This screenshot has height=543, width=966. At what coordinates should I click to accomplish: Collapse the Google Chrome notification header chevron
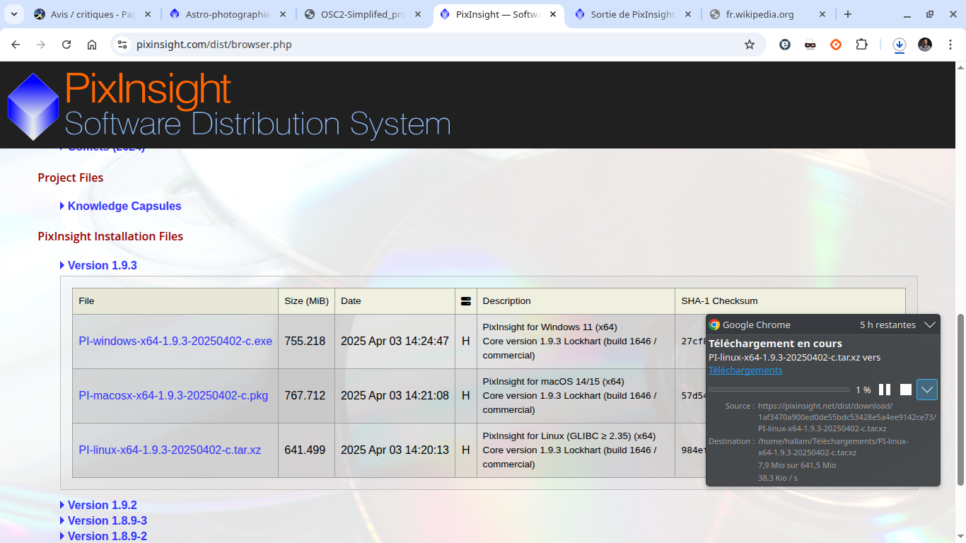(x=930, y=325)
